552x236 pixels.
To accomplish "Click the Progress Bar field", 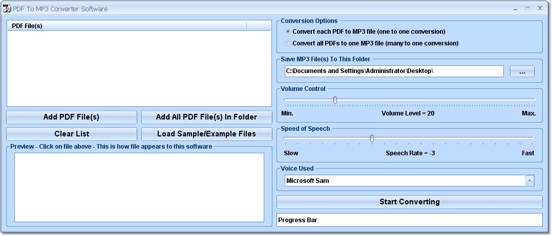I will (x=409, y=220).
